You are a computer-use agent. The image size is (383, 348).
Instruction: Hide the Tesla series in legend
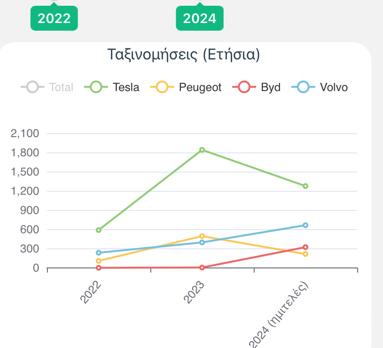[x=112, y=87]
